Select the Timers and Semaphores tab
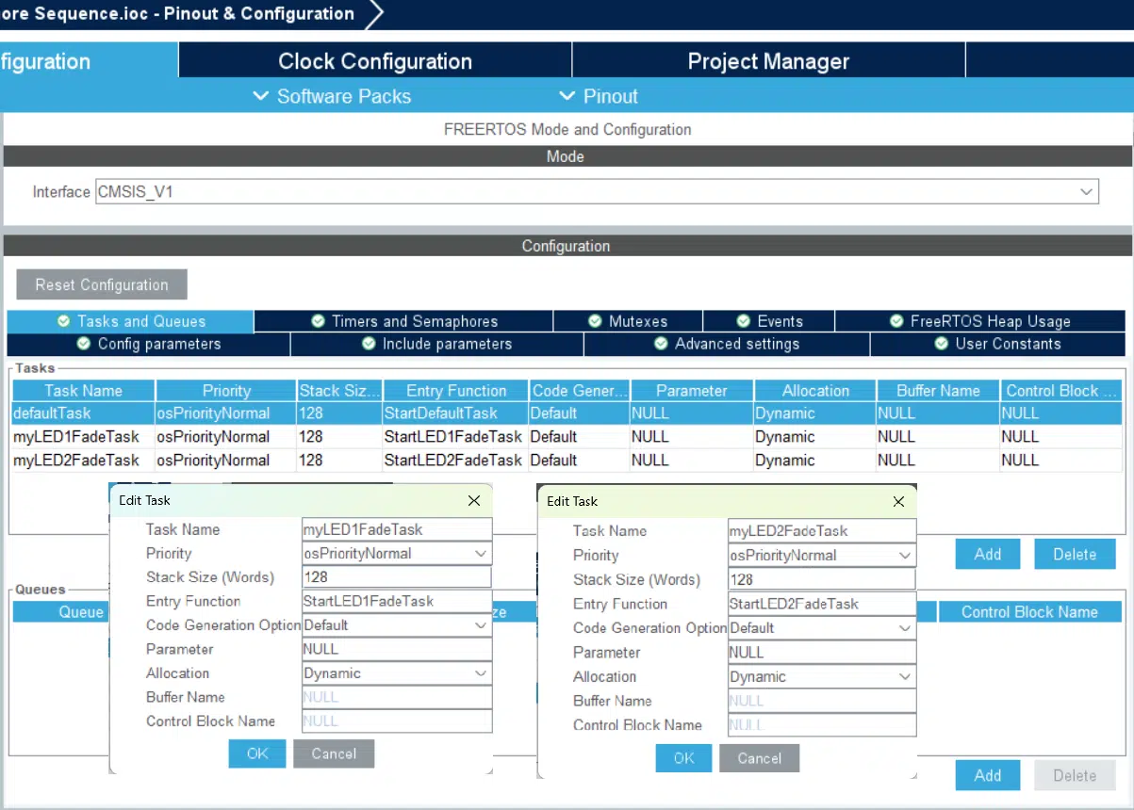This screenshot has height=810, width=1134. [x=403, y=321]
